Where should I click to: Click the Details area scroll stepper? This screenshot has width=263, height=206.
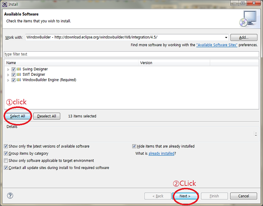tap(256, 134)
